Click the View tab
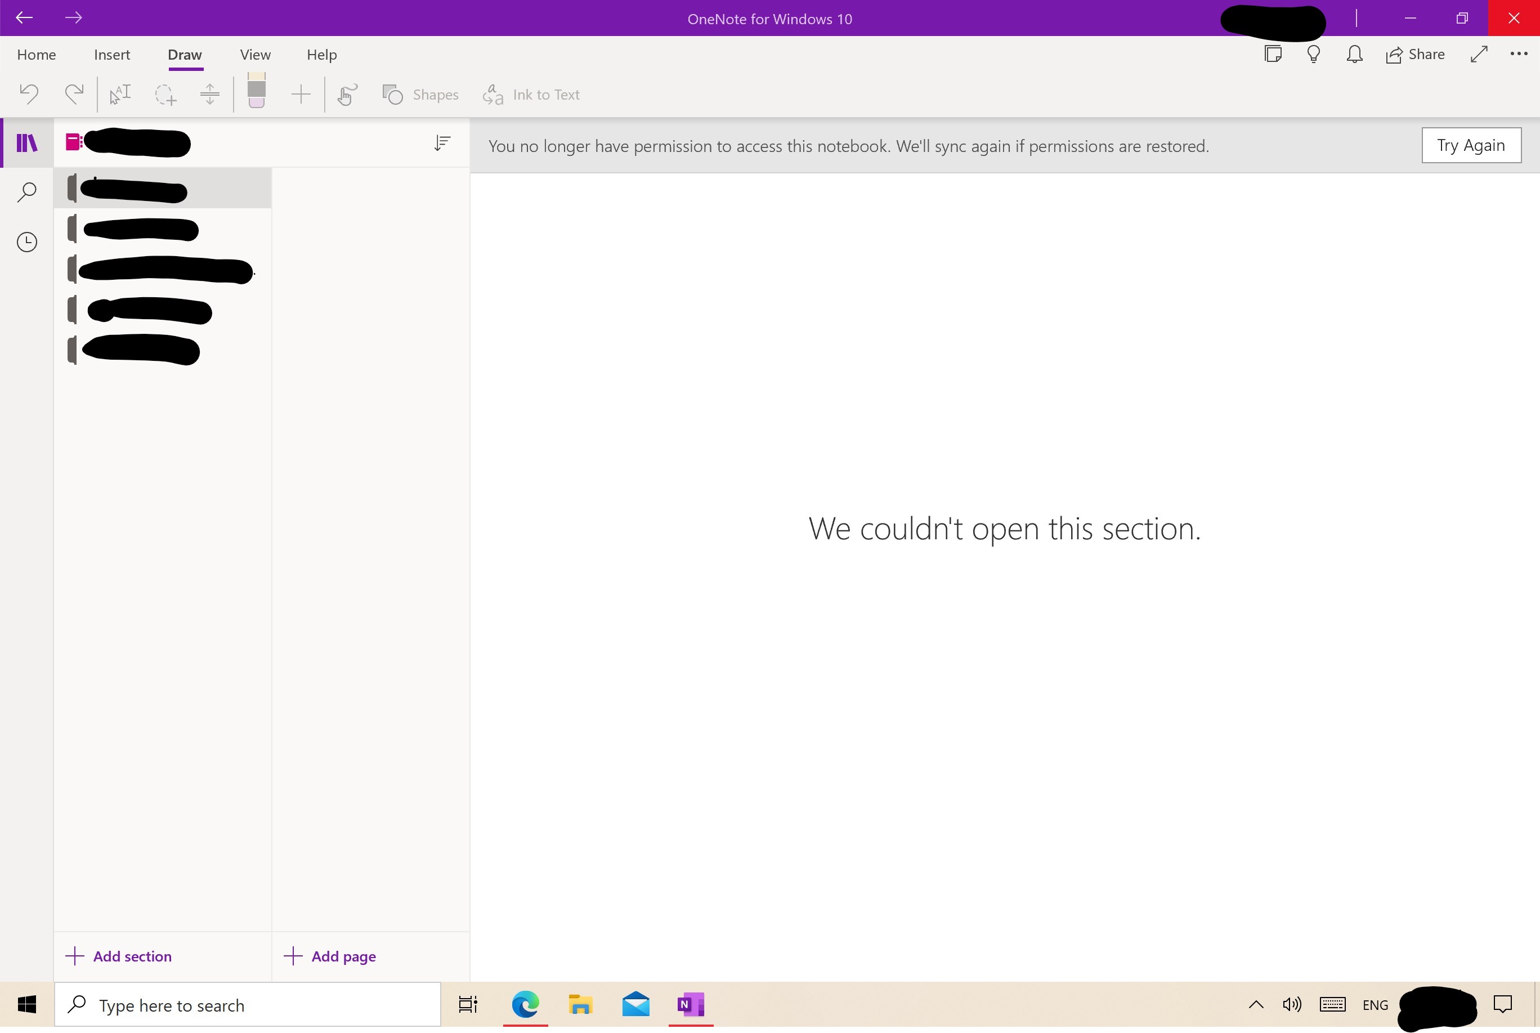This screenshot has height=1033, width=1540. click(255, 54)
